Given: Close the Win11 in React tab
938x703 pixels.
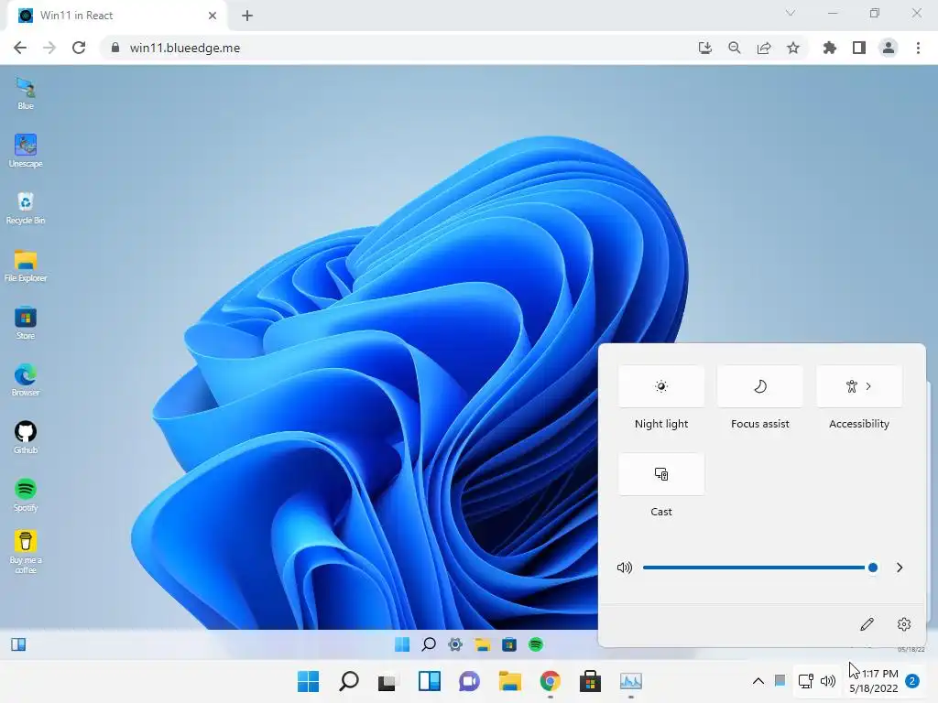Looking at the screenshot, I should [213, 16].
